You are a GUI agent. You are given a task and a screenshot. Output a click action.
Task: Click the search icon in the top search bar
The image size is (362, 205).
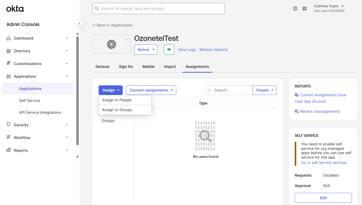point(97,8)
